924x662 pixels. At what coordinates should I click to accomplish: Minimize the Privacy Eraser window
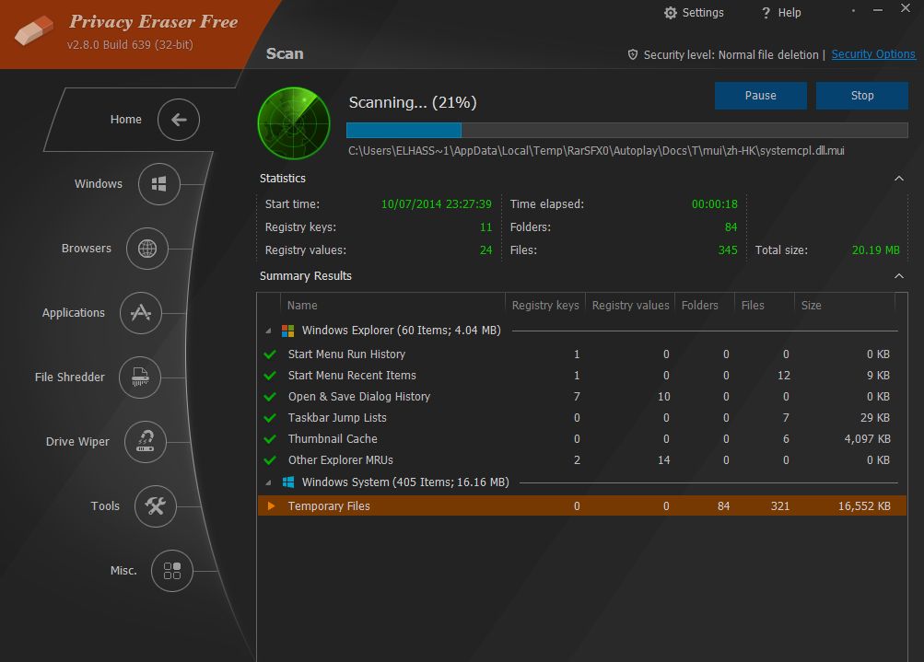[x=877, y=10]
